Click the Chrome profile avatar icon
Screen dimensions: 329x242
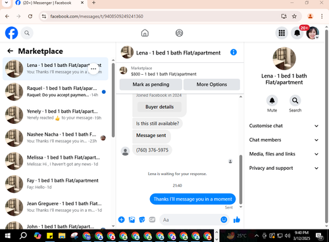(310, 16)
